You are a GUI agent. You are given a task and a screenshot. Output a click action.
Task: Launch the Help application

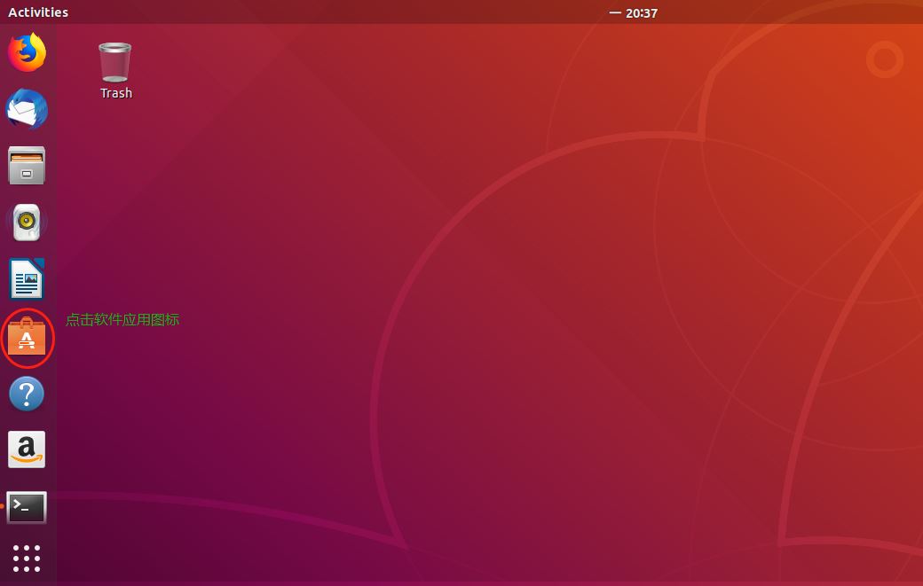click(x=27, y=395)
